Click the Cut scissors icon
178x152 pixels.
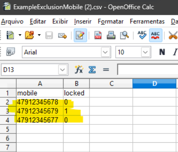click(173, 35)
